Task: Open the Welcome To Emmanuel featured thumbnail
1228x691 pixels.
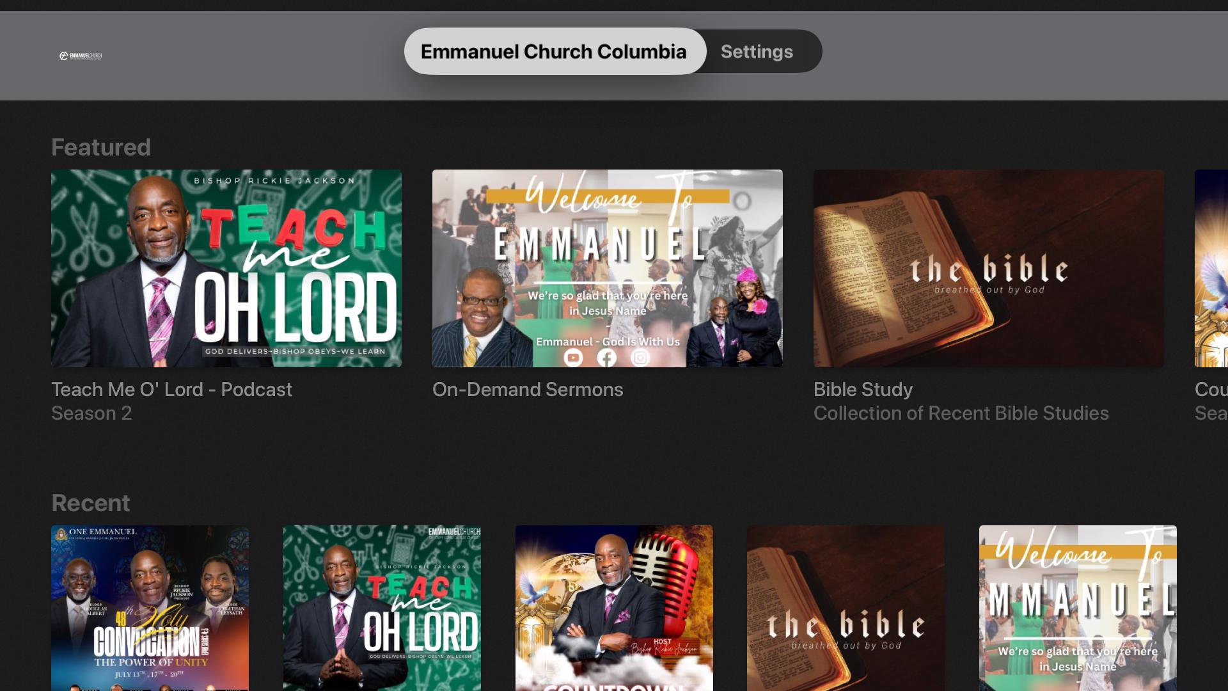Action: click(608, 268)
